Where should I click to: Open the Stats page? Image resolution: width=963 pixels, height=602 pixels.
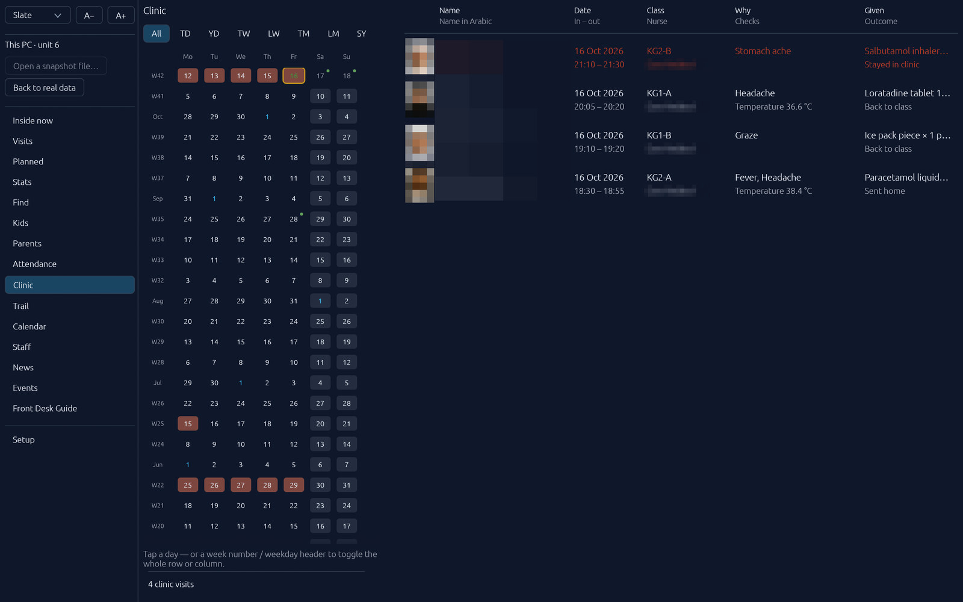pos(69,182)
